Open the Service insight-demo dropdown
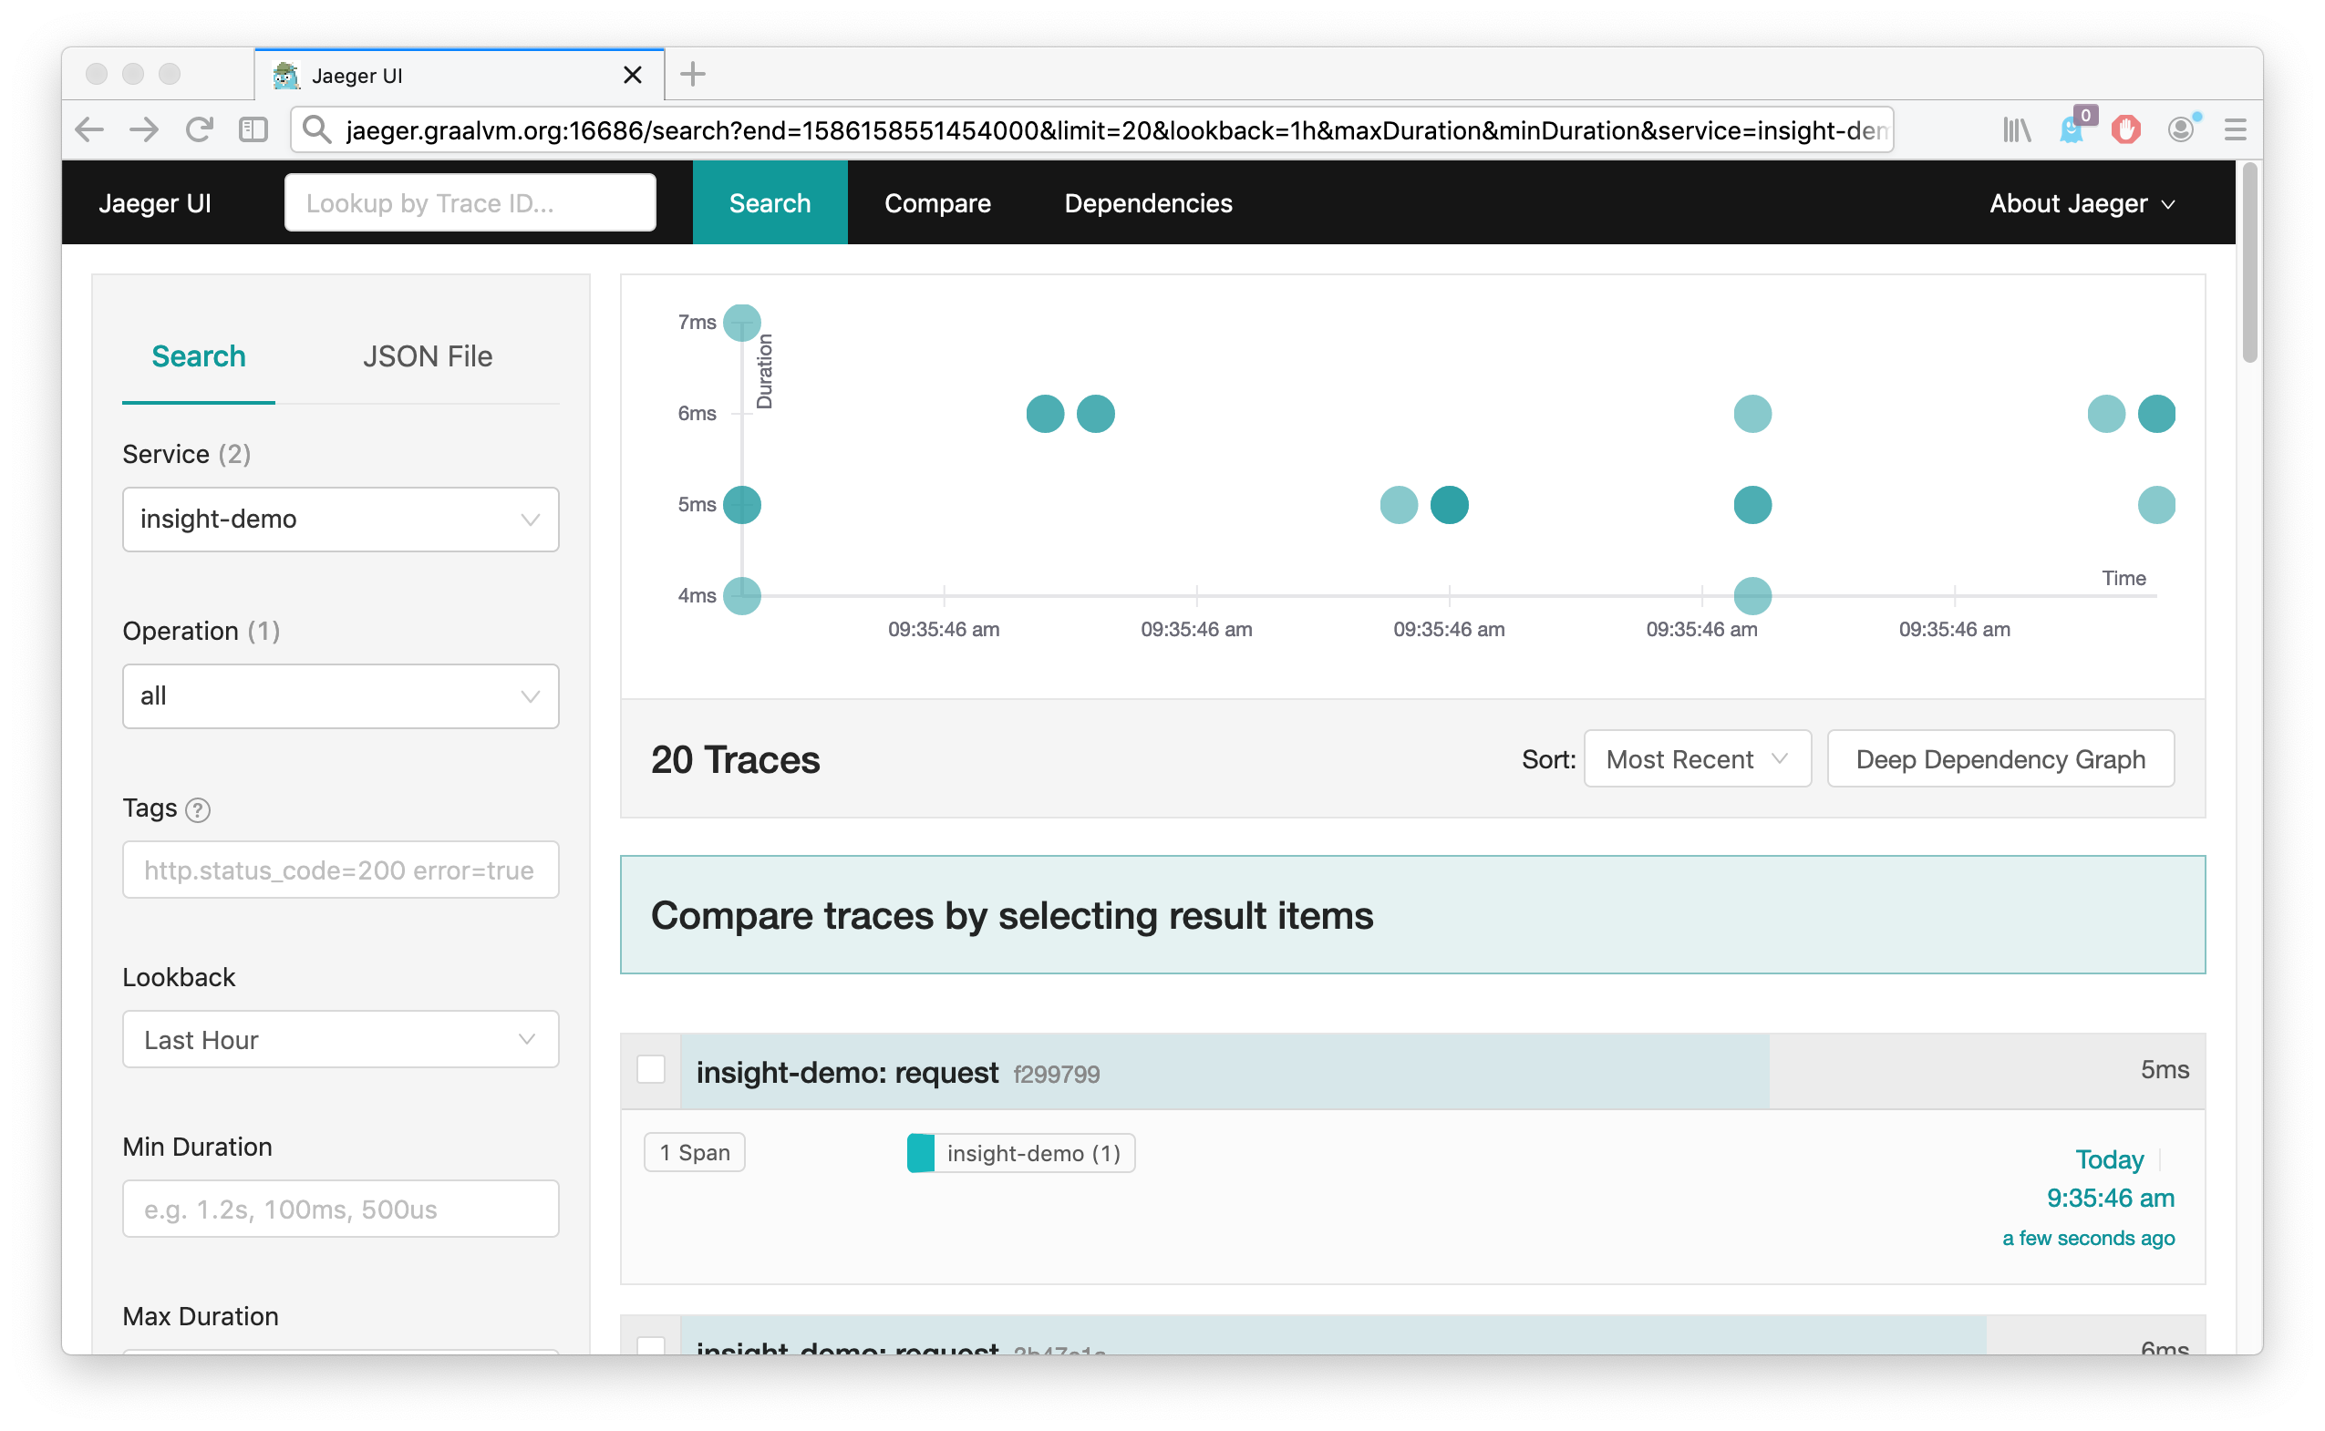 tap(340, 520)
